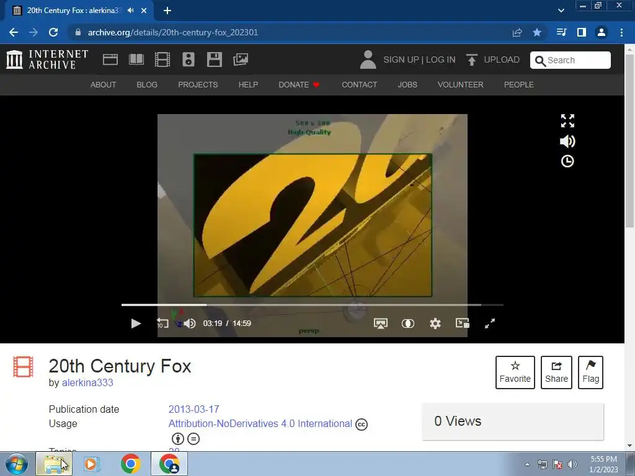Seek on the video progress bar
Viewport: 635px width, 476px height.
tap(313, 305)
